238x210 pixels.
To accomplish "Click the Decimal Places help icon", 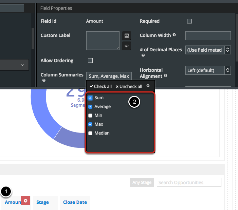I will 143,55.
